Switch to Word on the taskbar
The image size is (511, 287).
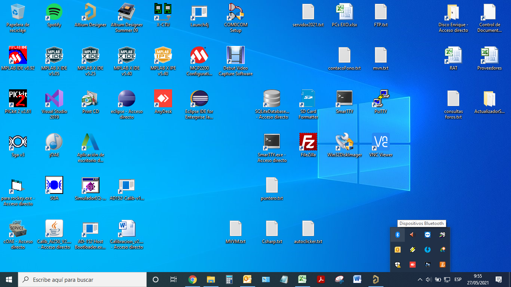(358, 280)
